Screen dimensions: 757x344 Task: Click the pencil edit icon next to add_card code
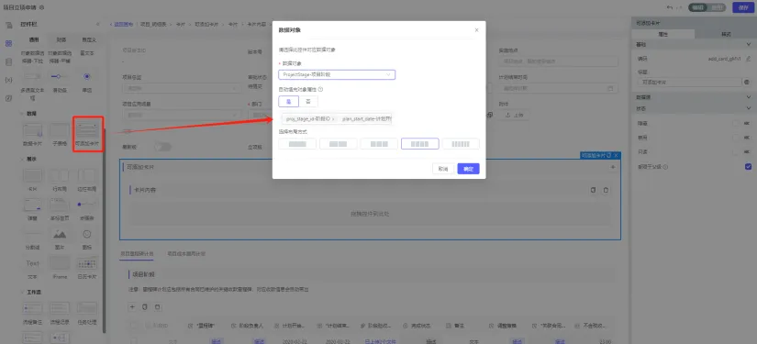[749, 59]
